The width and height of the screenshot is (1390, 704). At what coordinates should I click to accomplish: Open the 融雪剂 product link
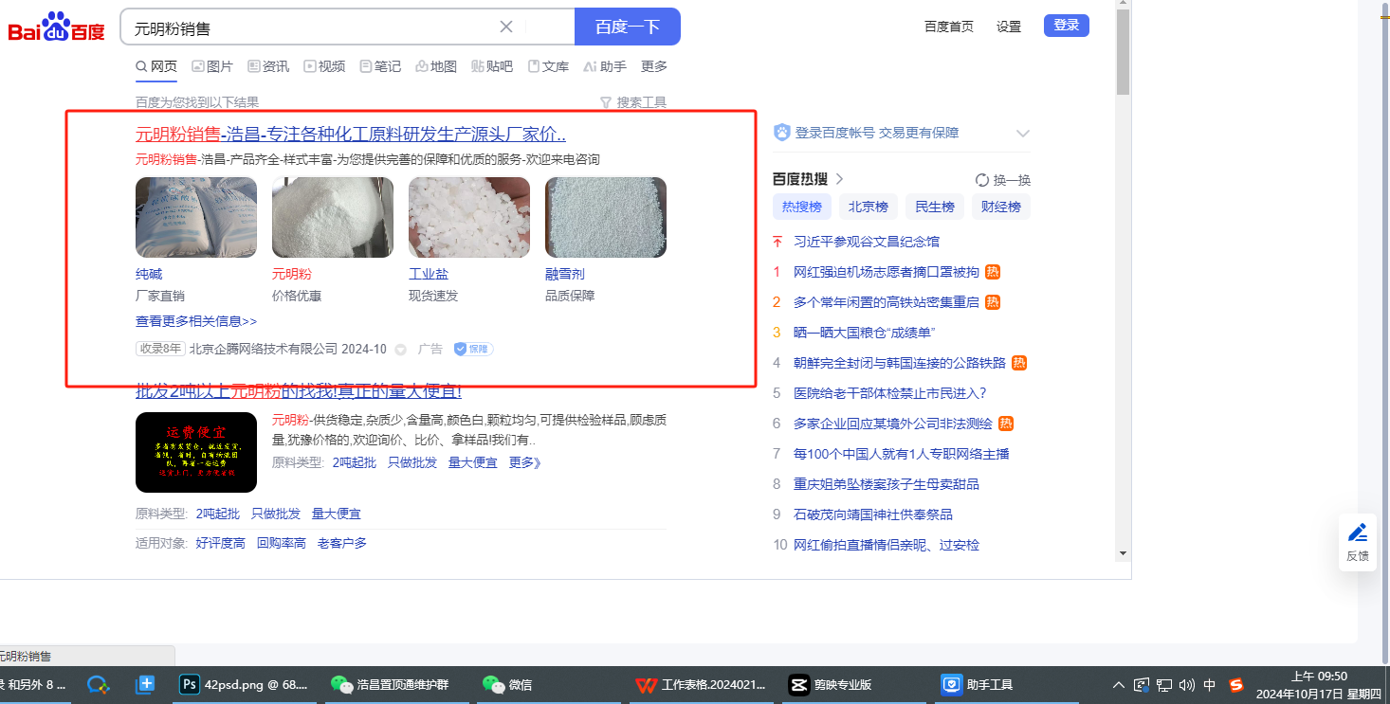coord(565,274)
